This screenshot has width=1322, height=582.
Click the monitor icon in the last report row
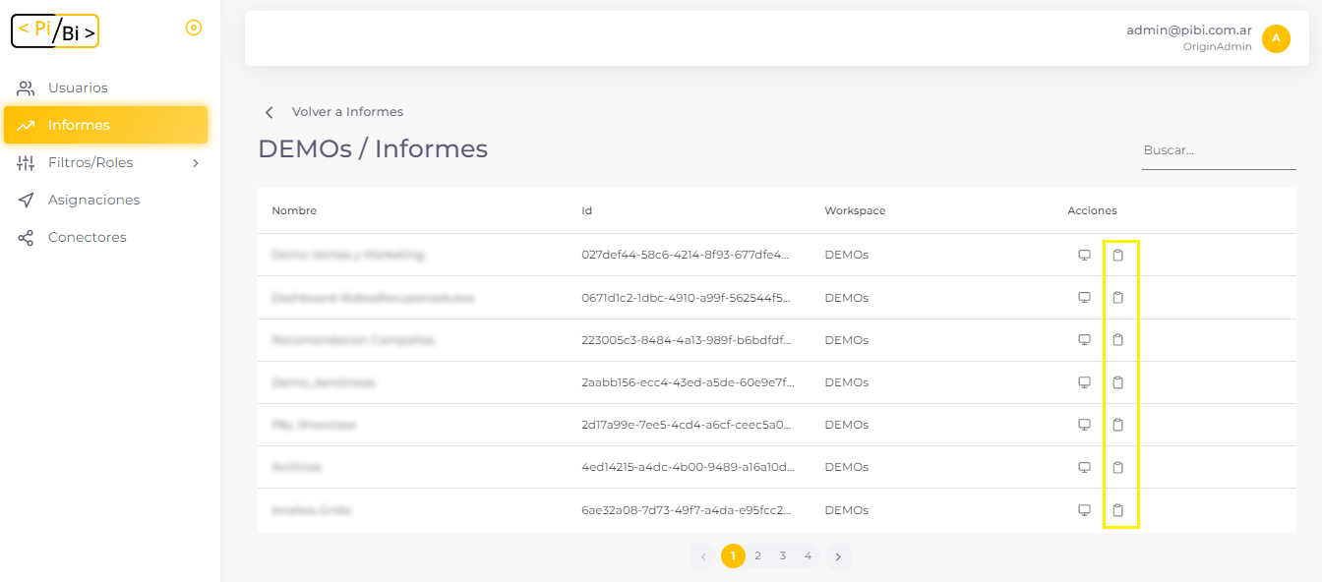coord(1085,510)
